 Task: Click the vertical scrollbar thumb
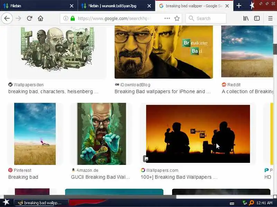tap(275, 49)
